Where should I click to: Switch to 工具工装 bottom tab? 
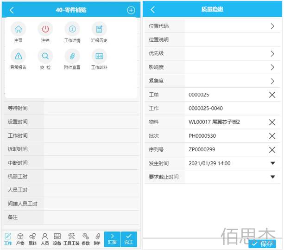point(71,239)
